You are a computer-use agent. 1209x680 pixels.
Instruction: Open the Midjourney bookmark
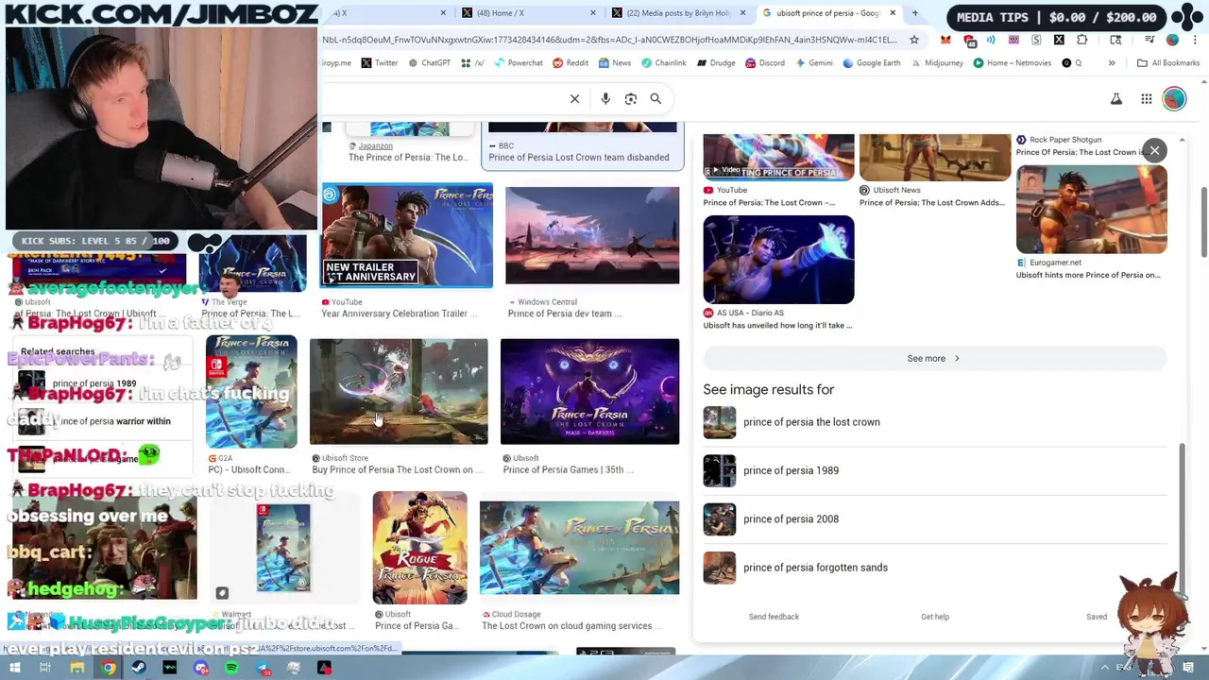click(936, 63)
